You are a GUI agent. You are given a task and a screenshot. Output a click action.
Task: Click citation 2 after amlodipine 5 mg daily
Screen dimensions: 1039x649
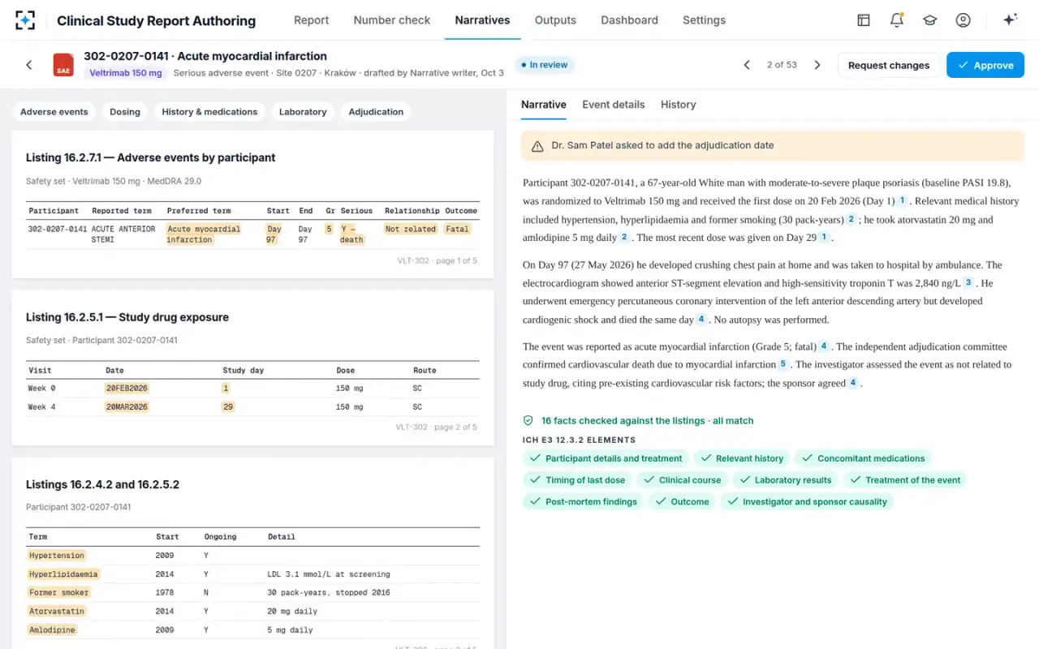pos(624,238)
